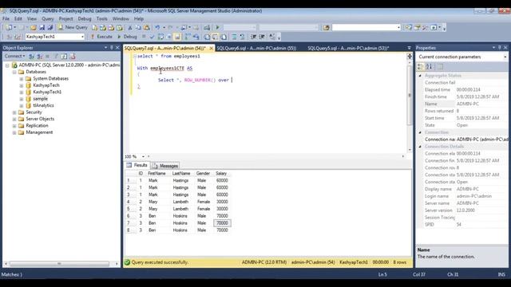Show categorized view in Properties panel

421,67
